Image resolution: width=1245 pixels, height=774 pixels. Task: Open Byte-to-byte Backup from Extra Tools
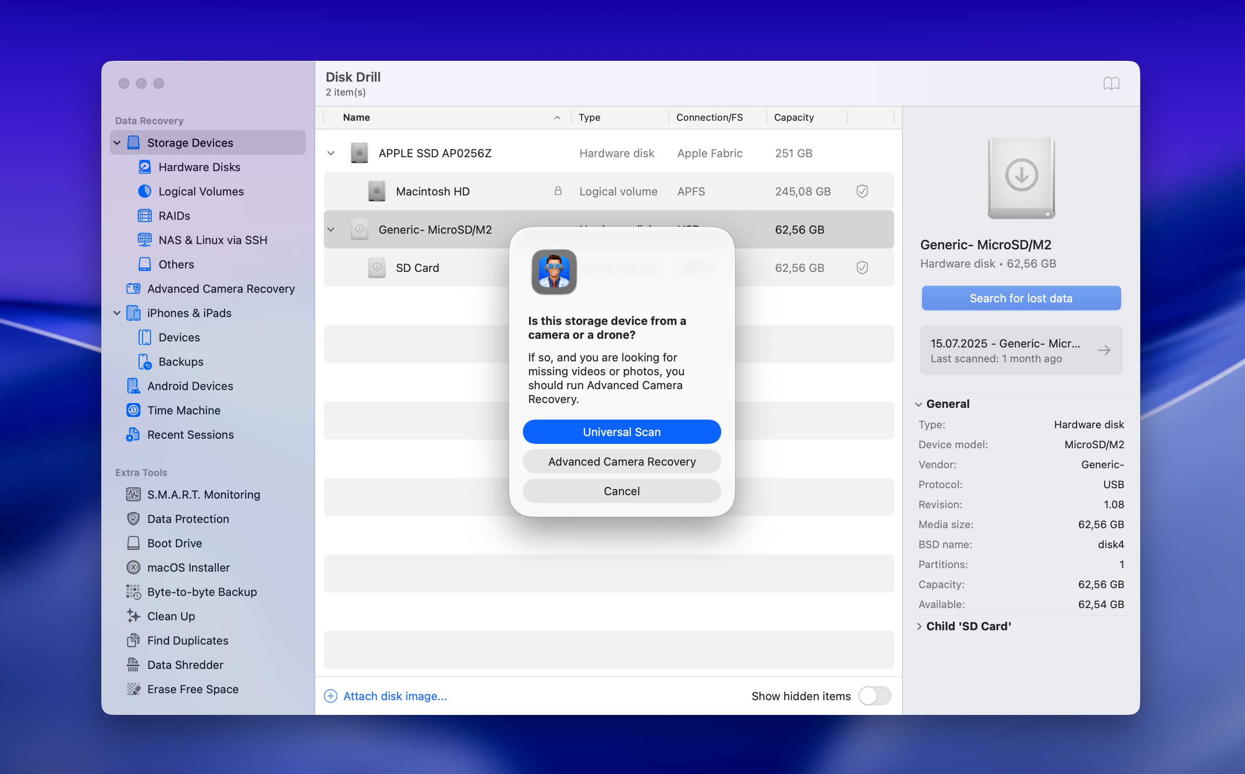click(207, 592)
